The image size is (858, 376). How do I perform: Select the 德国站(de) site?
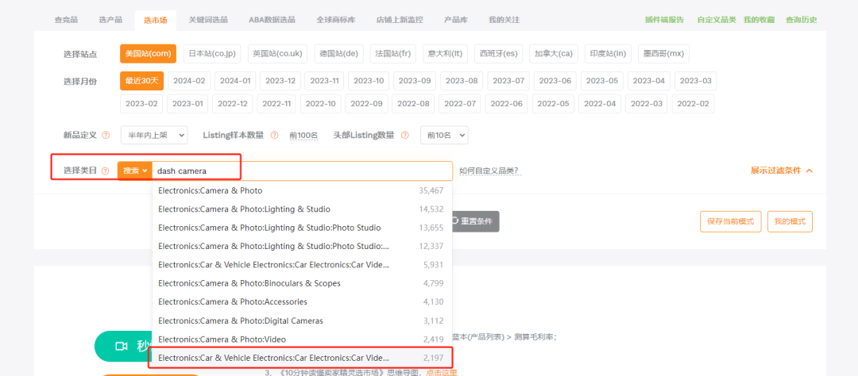click(x=338, y=54)
